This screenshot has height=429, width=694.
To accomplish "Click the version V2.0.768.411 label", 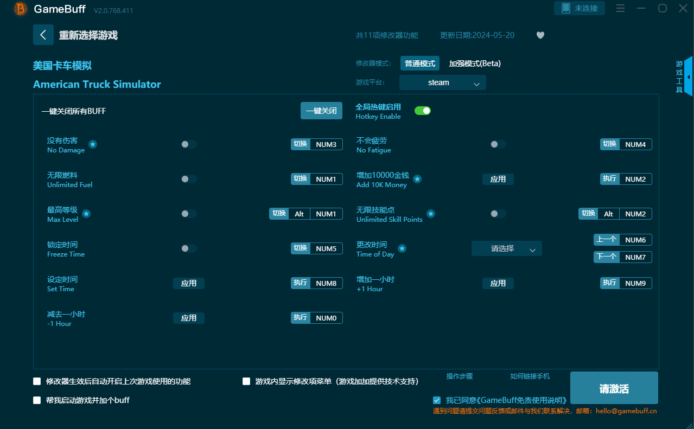I will click(x=113, y=10).
